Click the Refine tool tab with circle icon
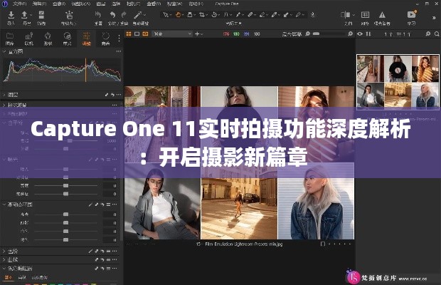 (x=105, y=38)
